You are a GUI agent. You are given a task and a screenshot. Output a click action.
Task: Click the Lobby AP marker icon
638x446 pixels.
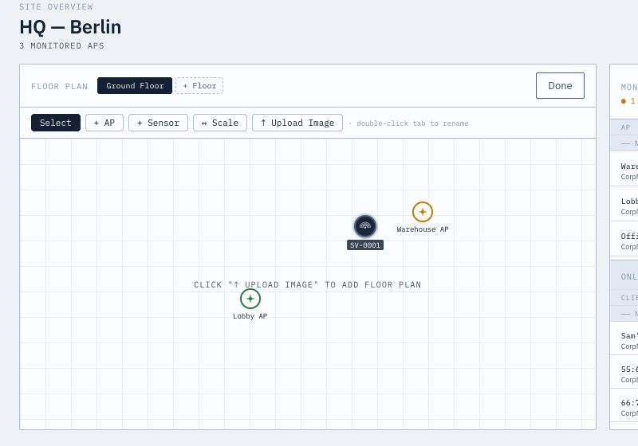(250, 299)
